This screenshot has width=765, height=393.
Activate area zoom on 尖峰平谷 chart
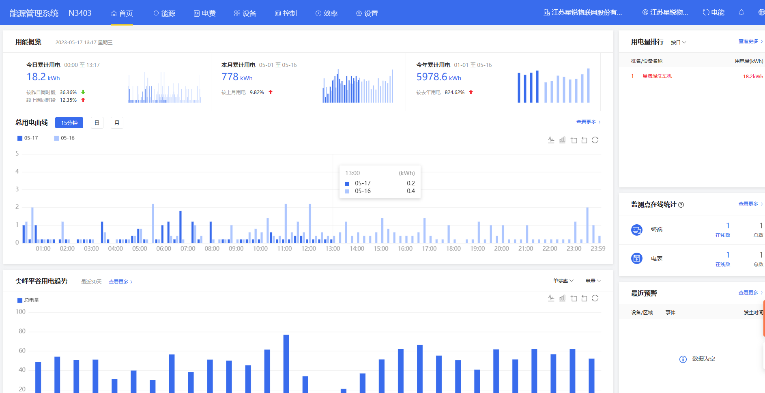(574, 298)
